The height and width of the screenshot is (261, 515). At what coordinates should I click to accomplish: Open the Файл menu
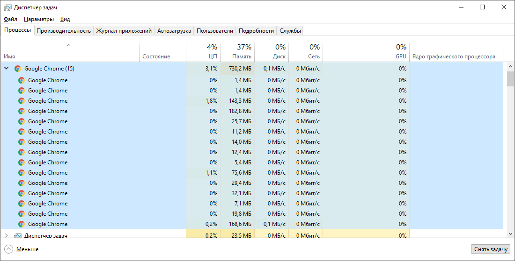[10, 19]
